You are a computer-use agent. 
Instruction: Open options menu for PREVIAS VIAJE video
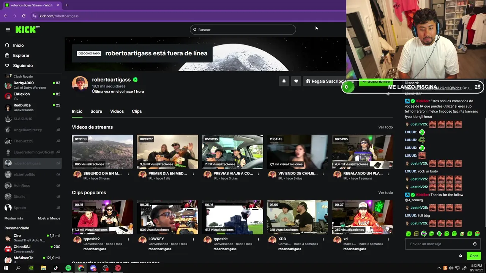tap(258, 174)
